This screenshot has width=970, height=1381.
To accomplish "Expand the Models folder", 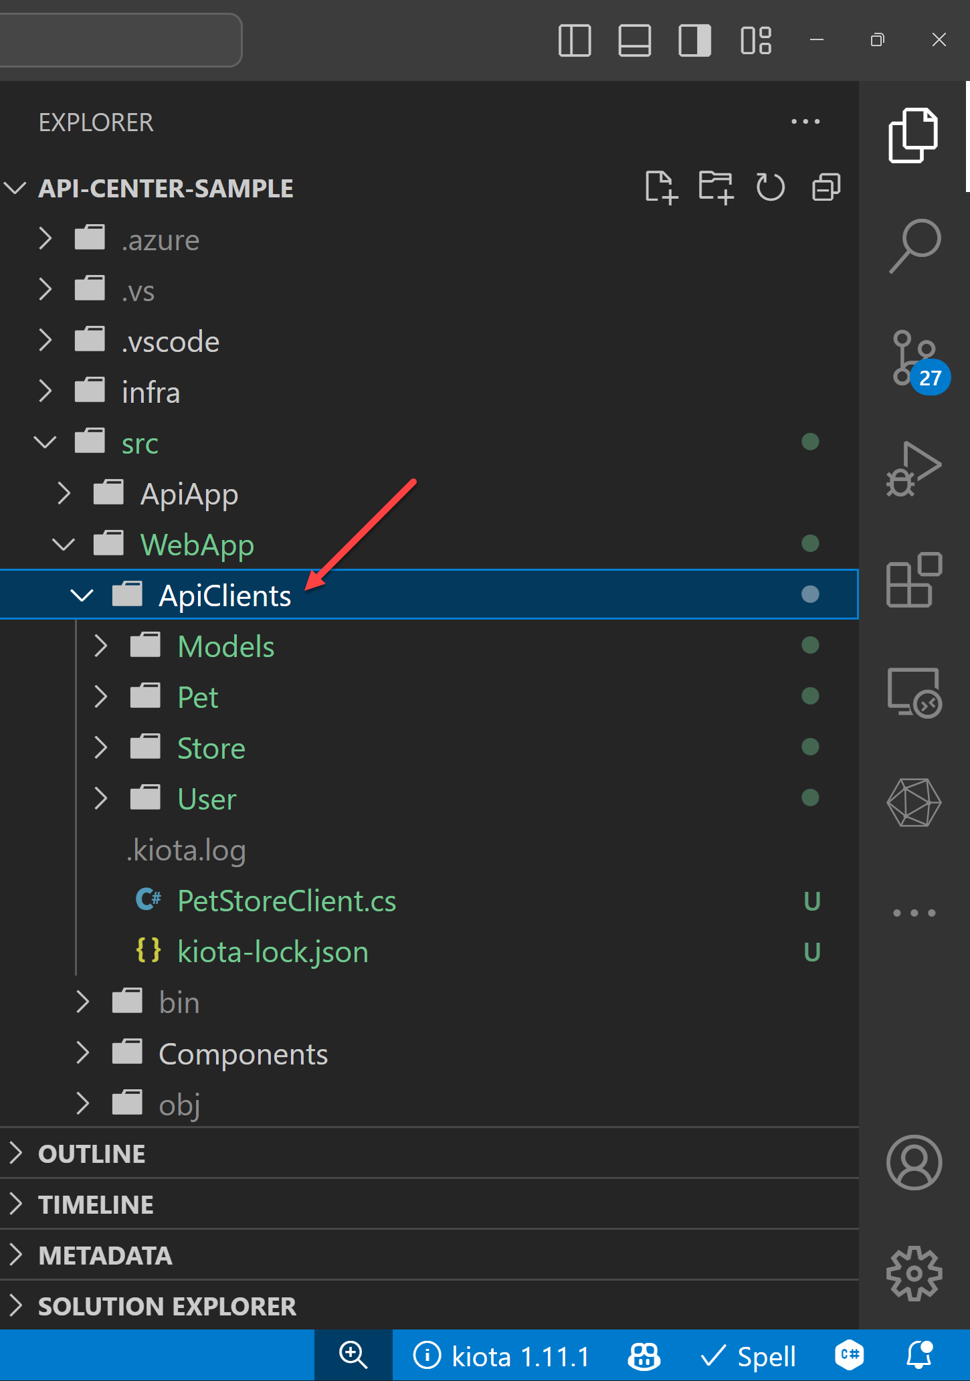I will click(x=429, y=646).
